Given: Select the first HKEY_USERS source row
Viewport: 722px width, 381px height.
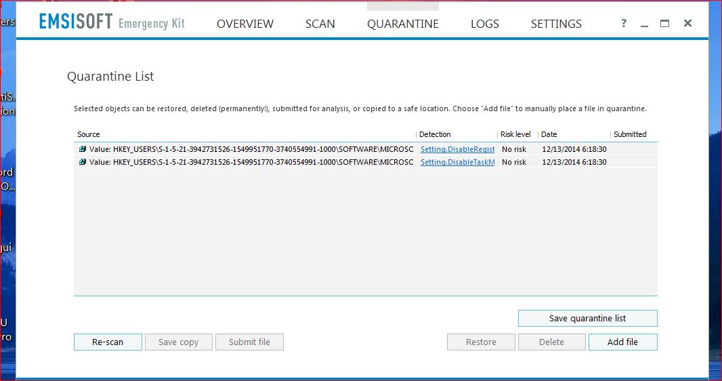Looking at the screenshot, I should click(366, 149).
